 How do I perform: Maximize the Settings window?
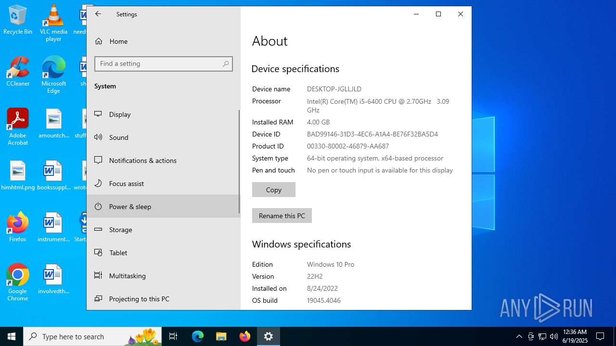coord(438,14)
